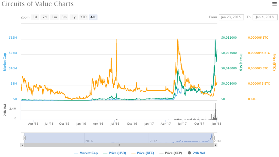This screenshot has height=157, width=279.
Task: Click the 2017 marker in the navigator
Action: point(153,141)
